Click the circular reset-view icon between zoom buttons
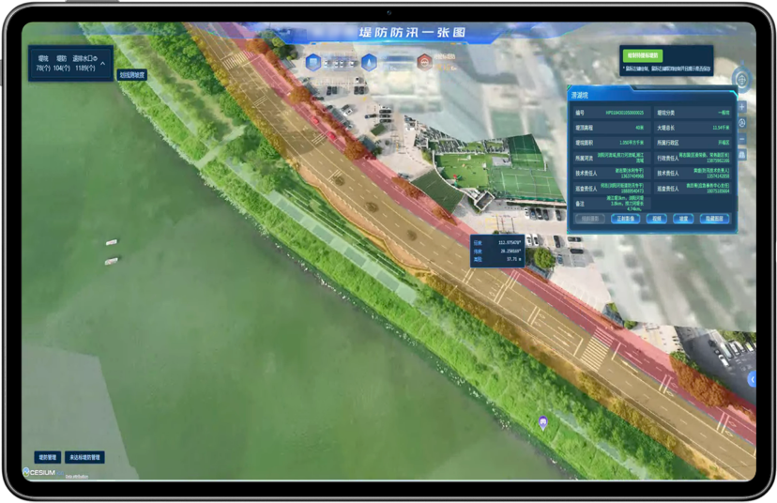 pyautogui.click(x=742, y=123)
